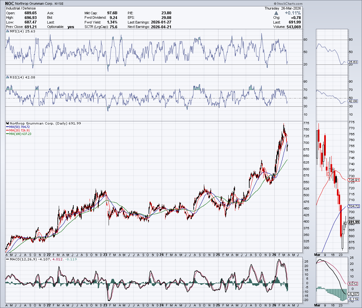Click the -8.119 histogram tag in zoom panel
The image size is (362, 308).
[x=353, y=299]
